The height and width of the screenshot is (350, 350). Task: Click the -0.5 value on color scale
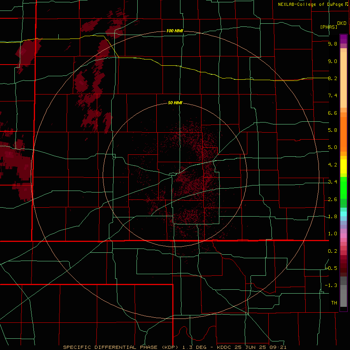(331, 268)
